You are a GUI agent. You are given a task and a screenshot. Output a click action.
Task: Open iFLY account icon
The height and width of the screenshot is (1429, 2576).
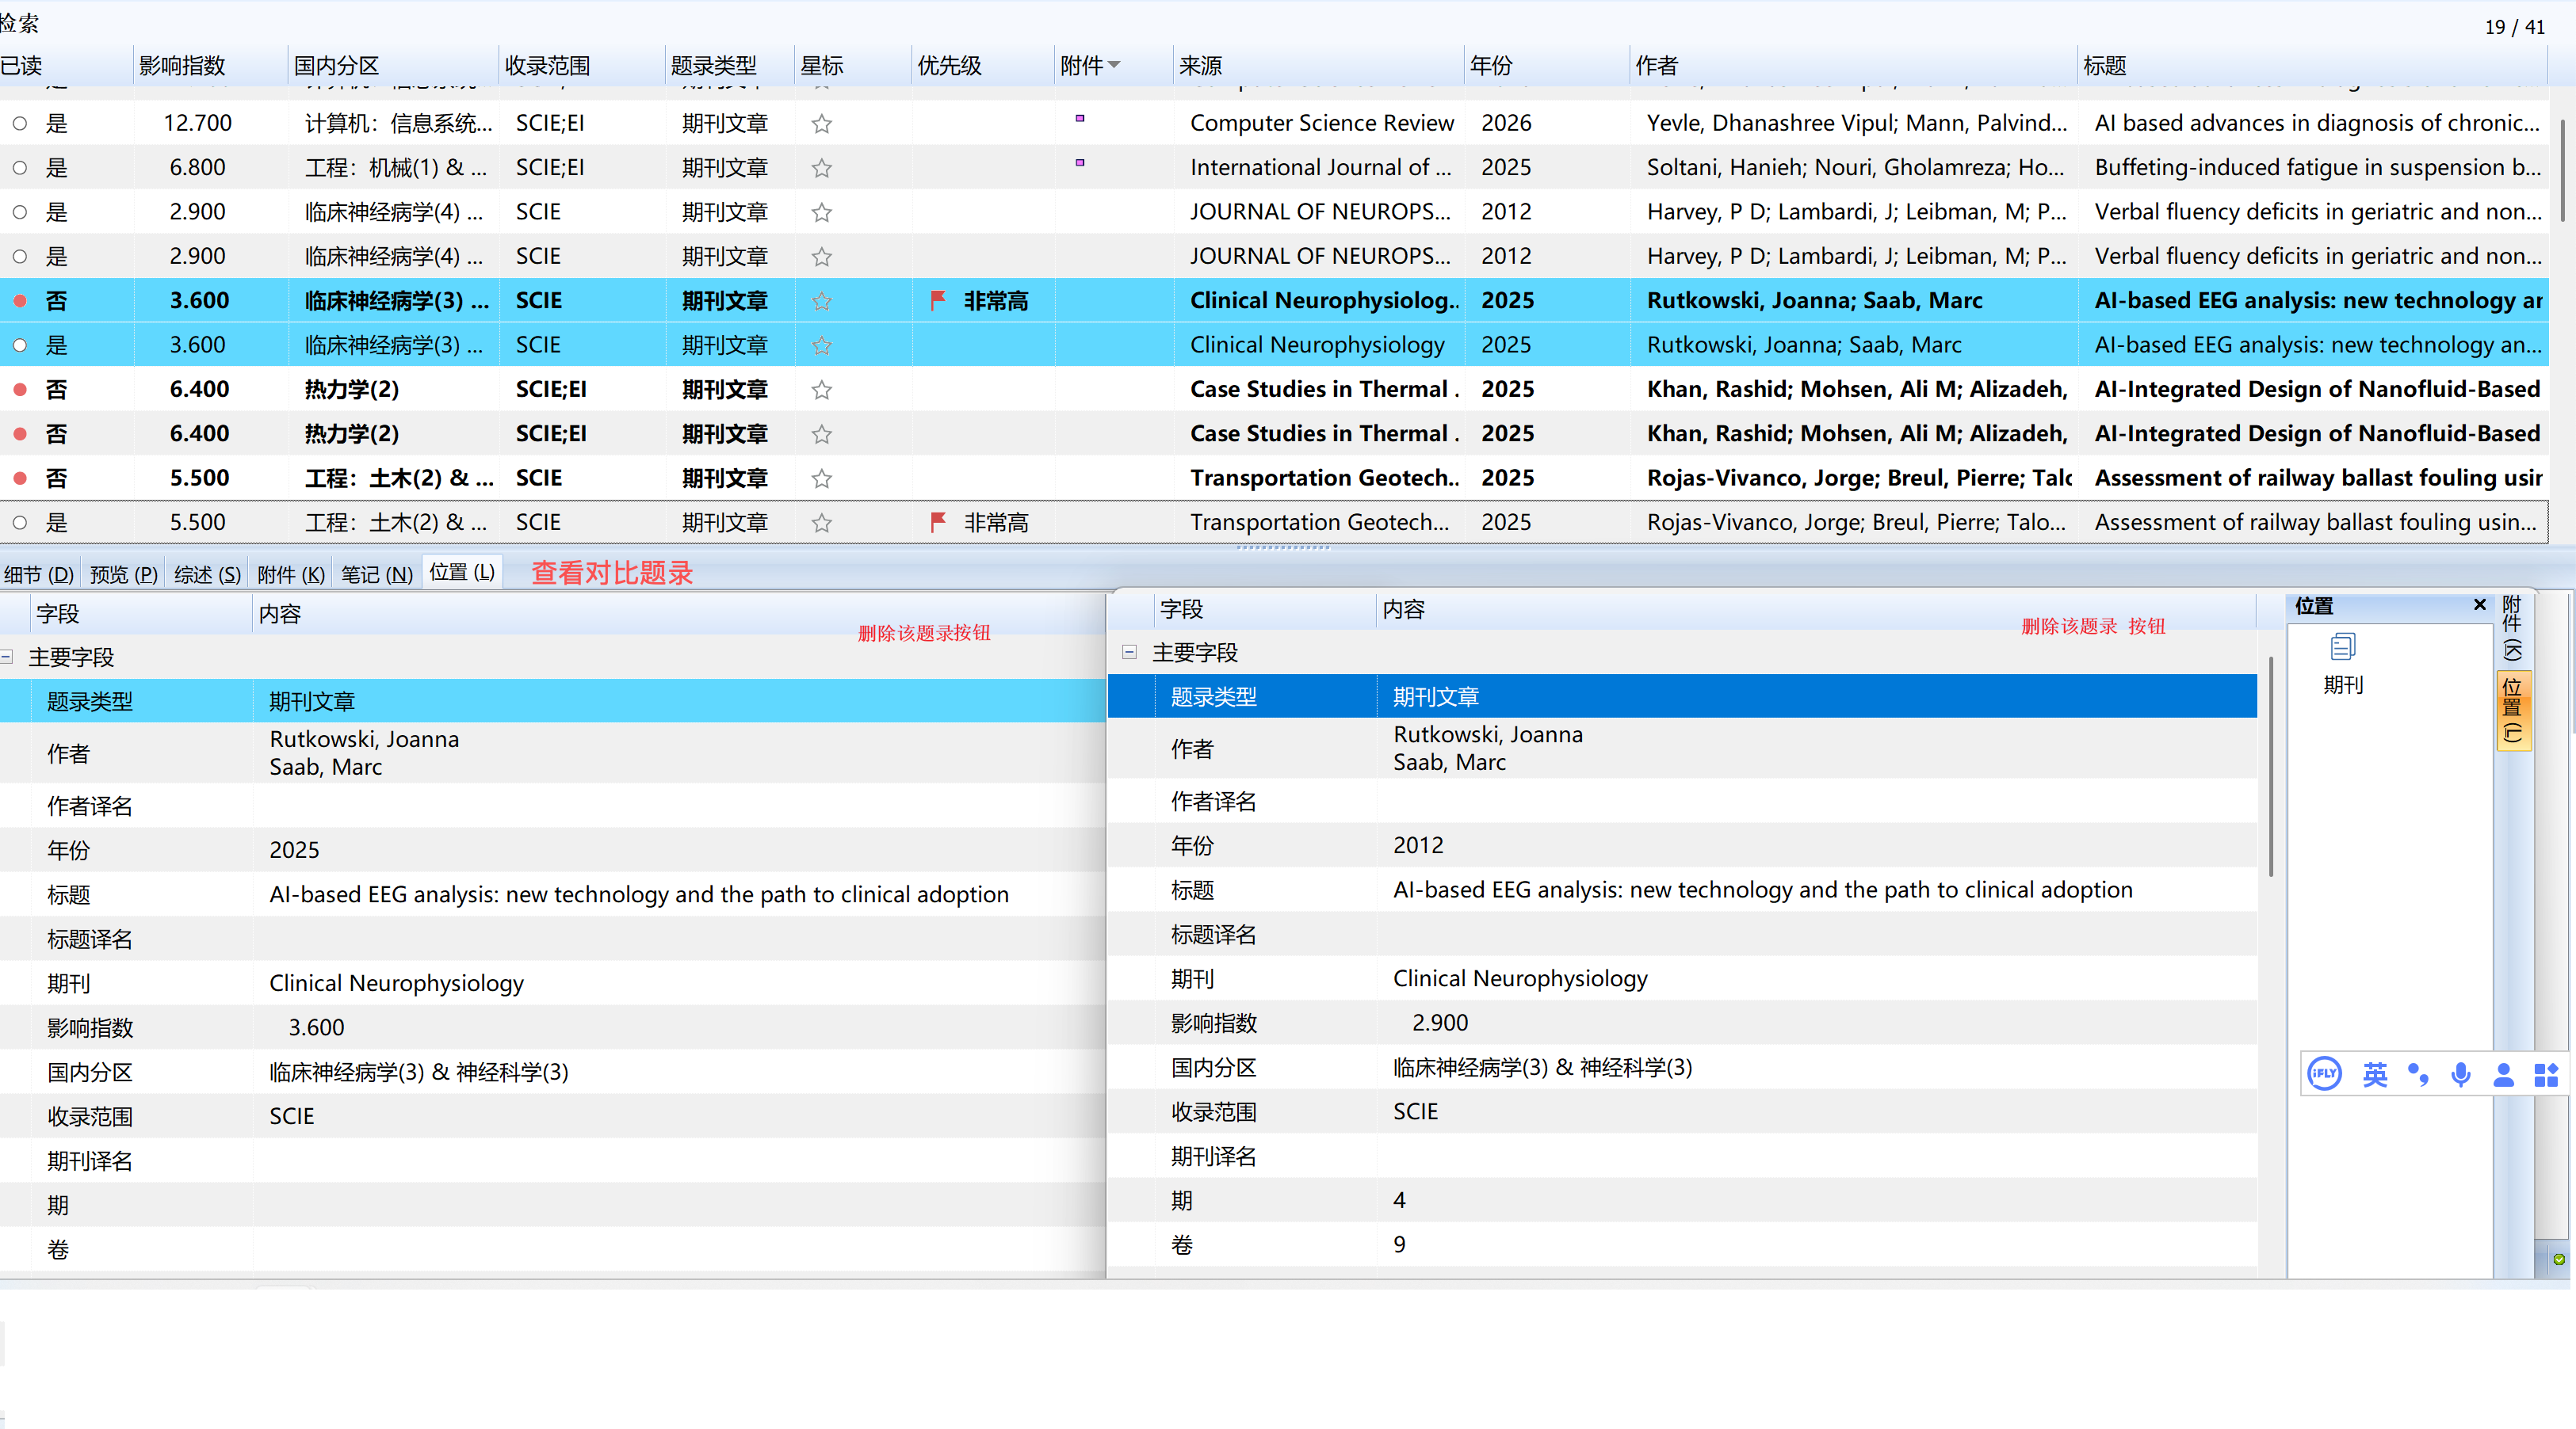[2503, 1074]
